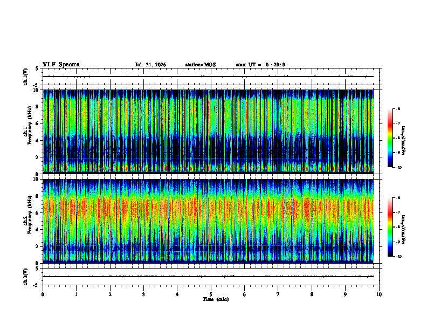
Task: Select the "start UT = 0:20:0" header text
Action: tap(260, 65)
